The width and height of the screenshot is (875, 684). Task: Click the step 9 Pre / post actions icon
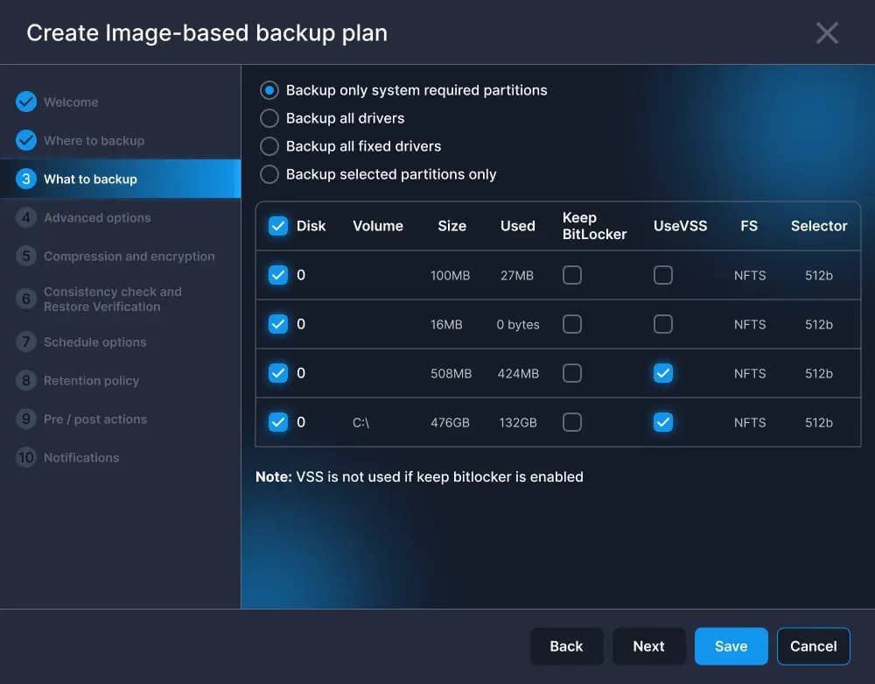click(26, 419)
